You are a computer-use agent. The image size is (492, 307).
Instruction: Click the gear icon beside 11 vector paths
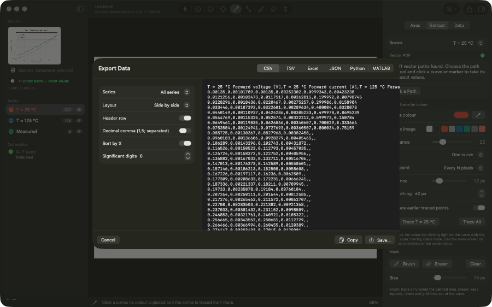tap(13, 81)
